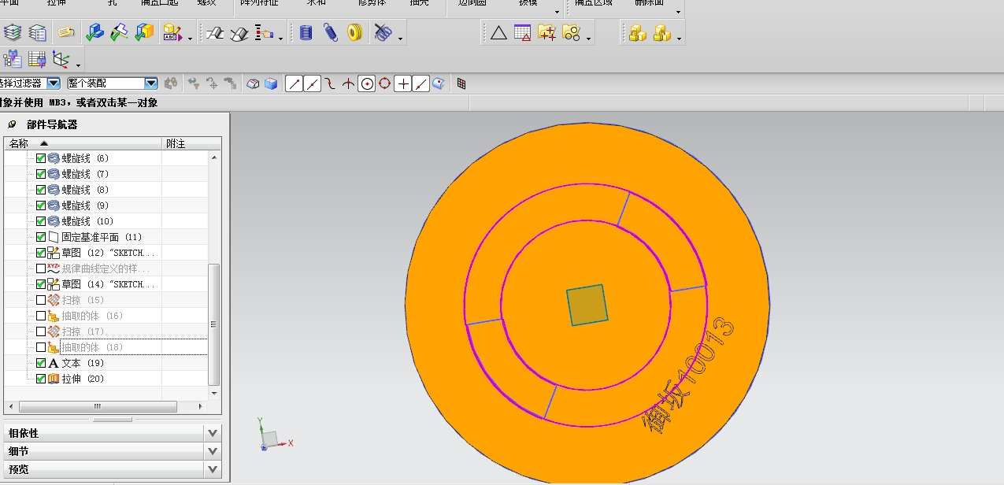The image size is (1004, 485).
Task: Click the quadrant point snap icon
Action: 384,83
